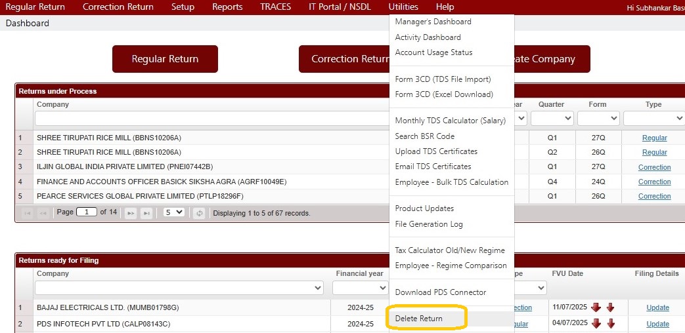Image resolution: width=685 pixels, height=333 pixels.
Task: Choose Search BSR Code menu entry
Action: [x=425, y=136]
